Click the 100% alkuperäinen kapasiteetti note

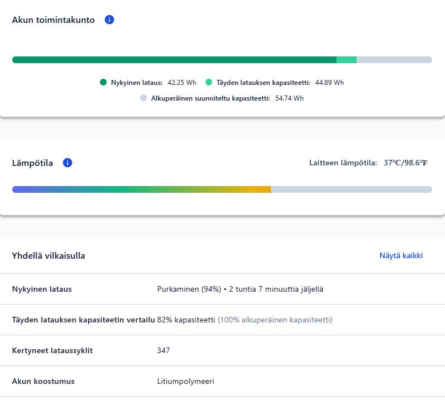(x=275, y=320)
